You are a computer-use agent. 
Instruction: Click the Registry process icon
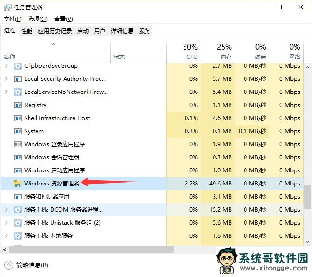[x=18, y=105]
